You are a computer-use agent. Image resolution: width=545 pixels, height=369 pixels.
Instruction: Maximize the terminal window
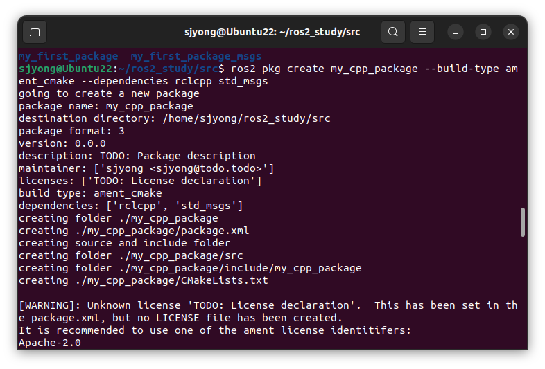(x=483, y=33)
